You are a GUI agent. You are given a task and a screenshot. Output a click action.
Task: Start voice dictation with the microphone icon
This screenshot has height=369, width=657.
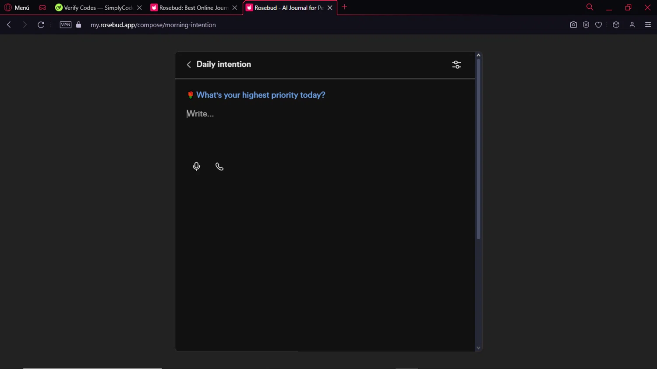pos(196,166)
